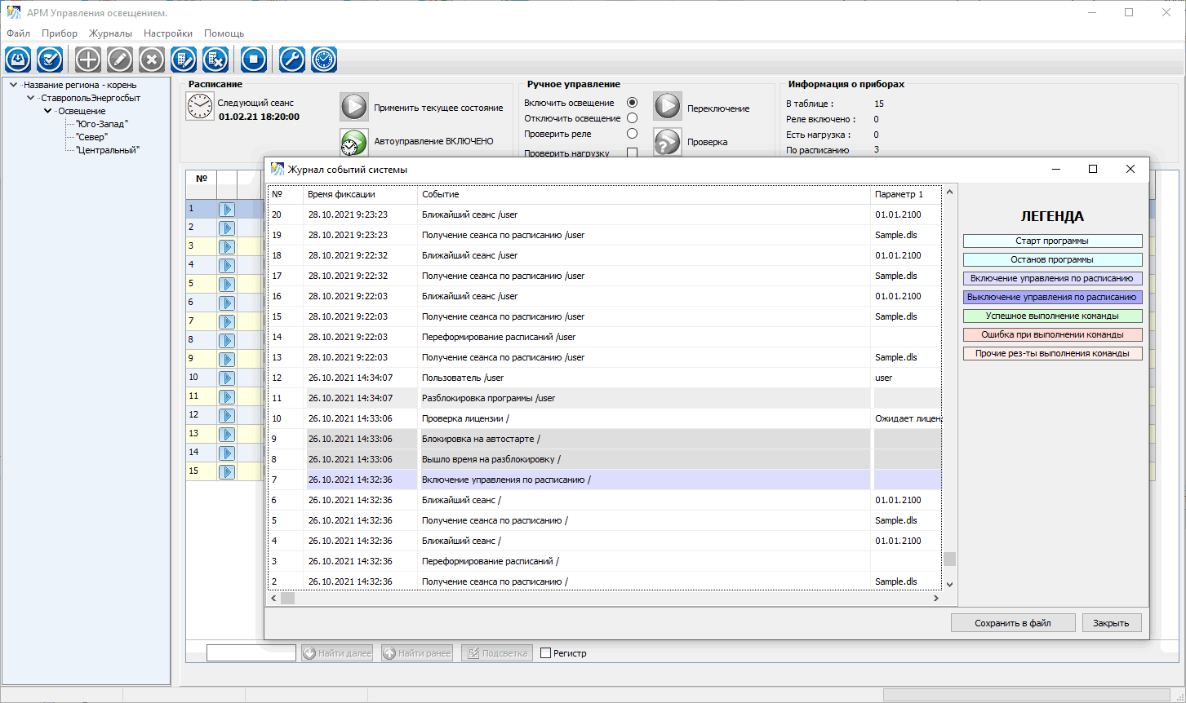Viewport: 1186px width, 703px height.
Task: Click the Найти далее button
Action: [x=337, y=653]
